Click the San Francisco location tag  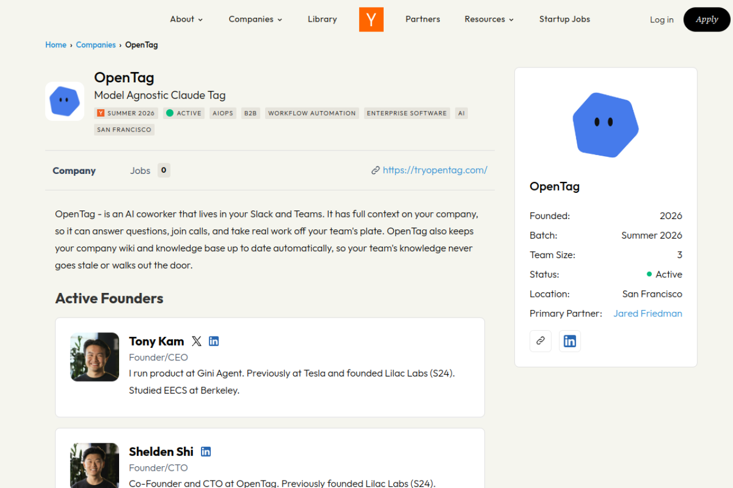point(124,130)
